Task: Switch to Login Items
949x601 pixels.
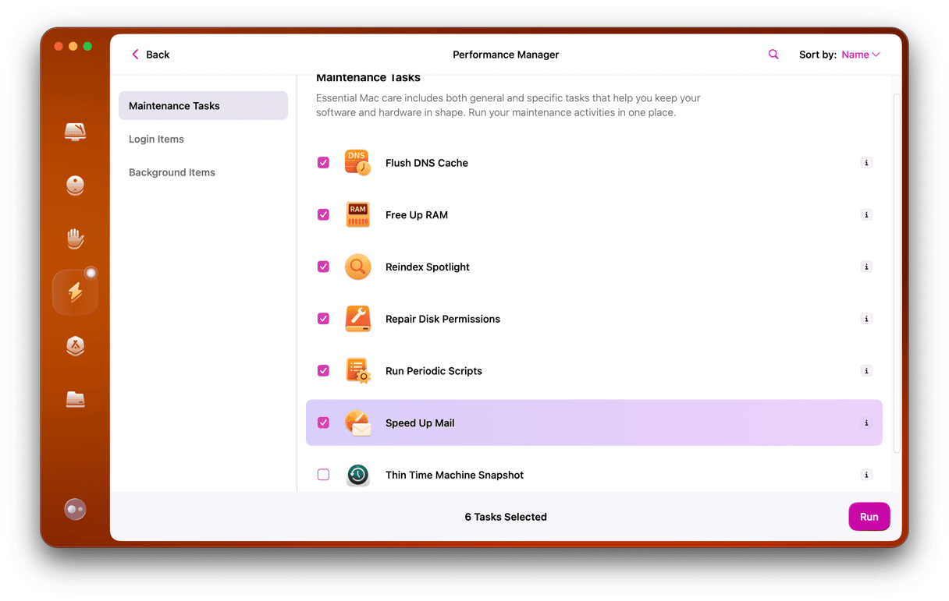Action: [x=156, y=140]
